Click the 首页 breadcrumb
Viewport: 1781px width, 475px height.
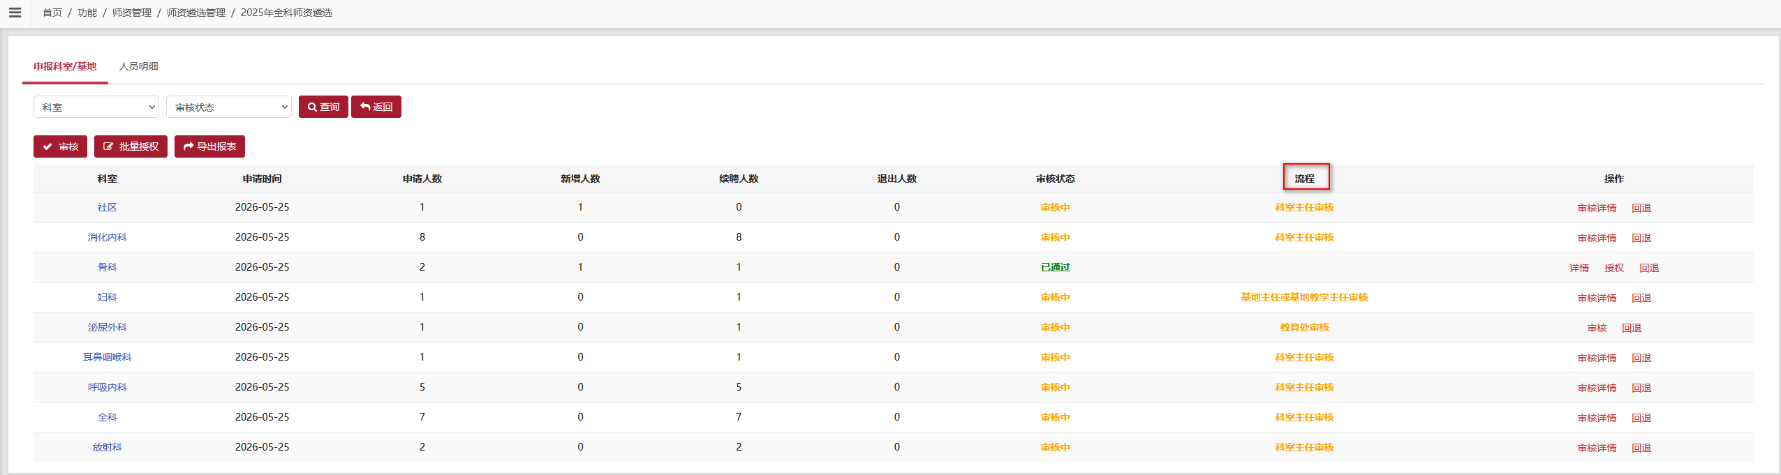[52, 13]
